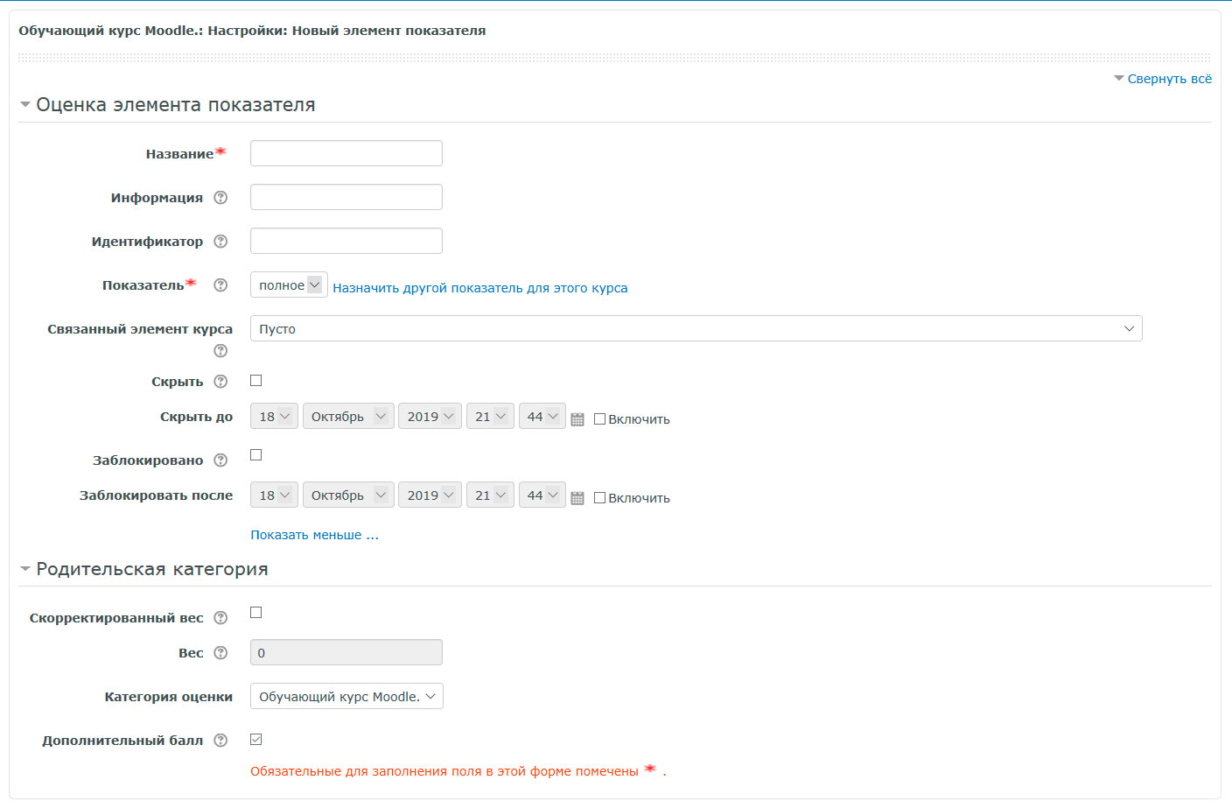Click into the Название text field
The image size is (1232, 808).
tap(346, 154)
